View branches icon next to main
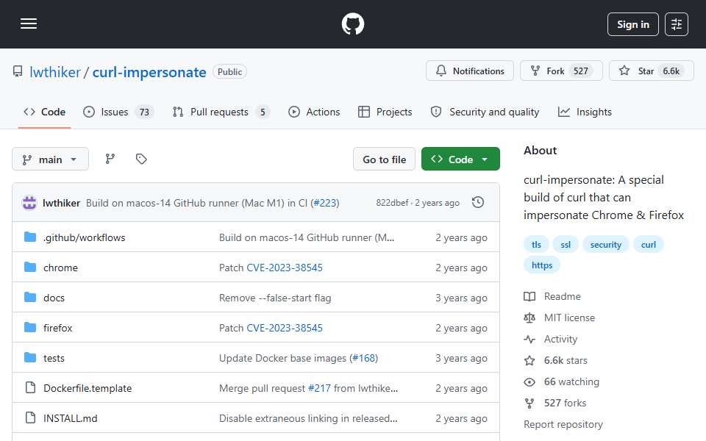The width and height of the screenshot is (706, 441). [110, 159]
